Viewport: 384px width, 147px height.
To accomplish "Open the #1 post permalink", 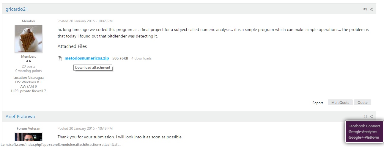I will click(x=365, y=9).
